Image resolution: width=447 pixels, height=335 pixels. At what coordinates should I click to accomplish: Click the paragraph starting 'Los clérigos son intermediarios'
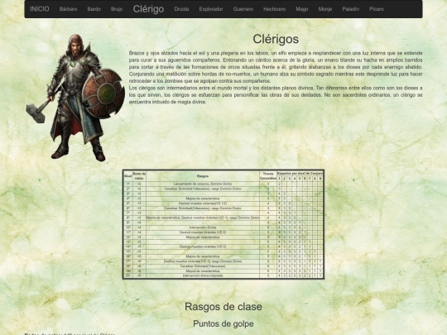pyautogui.click(x=276, y=95)
